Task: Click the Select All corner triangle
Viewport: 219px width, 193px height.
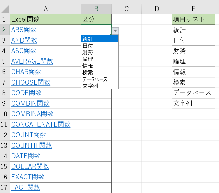Action: coord(5,9)
